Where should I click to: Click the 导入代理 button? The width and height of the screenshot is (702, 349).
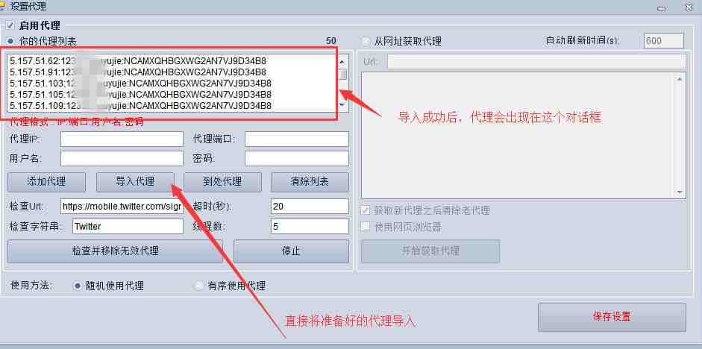(135, 182)
